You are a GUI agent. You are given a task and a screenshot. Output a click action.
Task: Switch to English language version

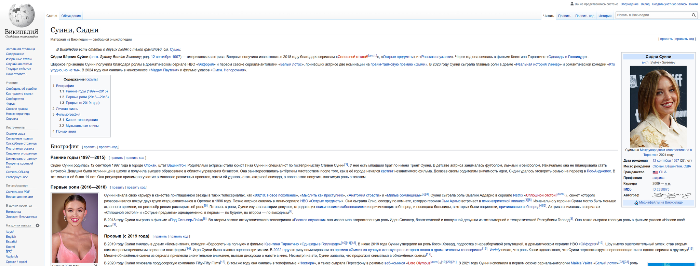click(x=11, y=237)
